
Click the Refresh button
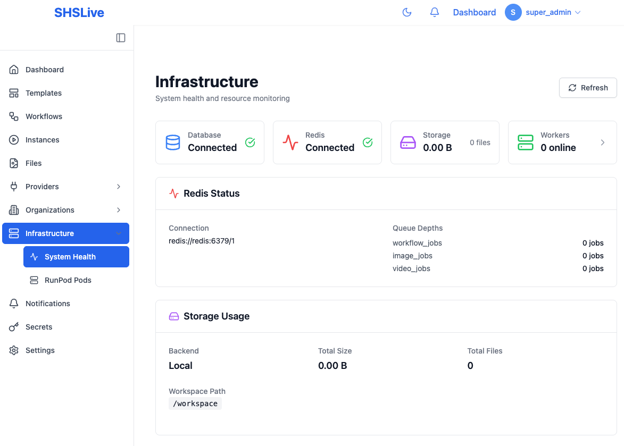(x=588, y=87)
